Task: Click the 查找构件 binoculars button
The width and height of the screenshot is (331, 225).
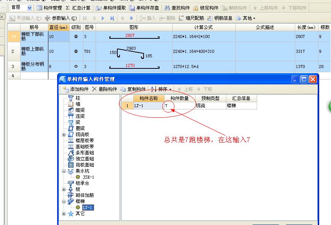Action: [x=177, y=8]
